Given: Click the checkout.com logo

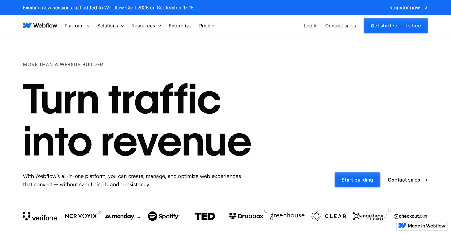Looking at the screenshot, I should click(x=411, y=216).
